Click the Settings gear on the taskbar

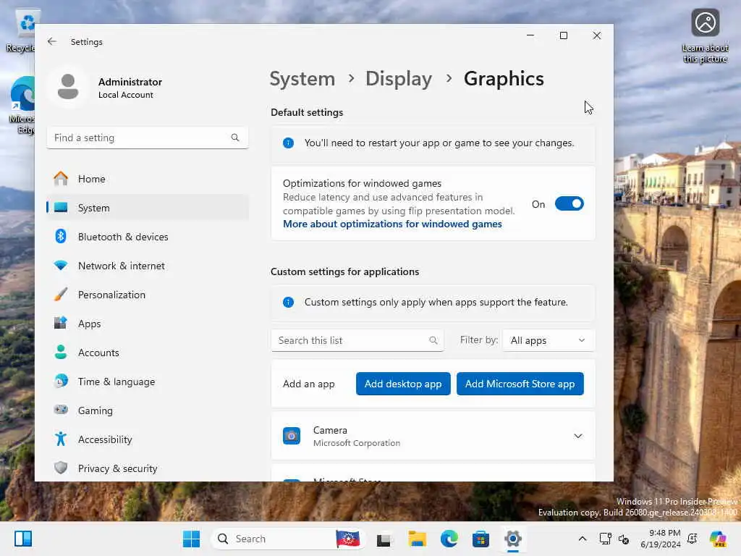pos(513,539)
